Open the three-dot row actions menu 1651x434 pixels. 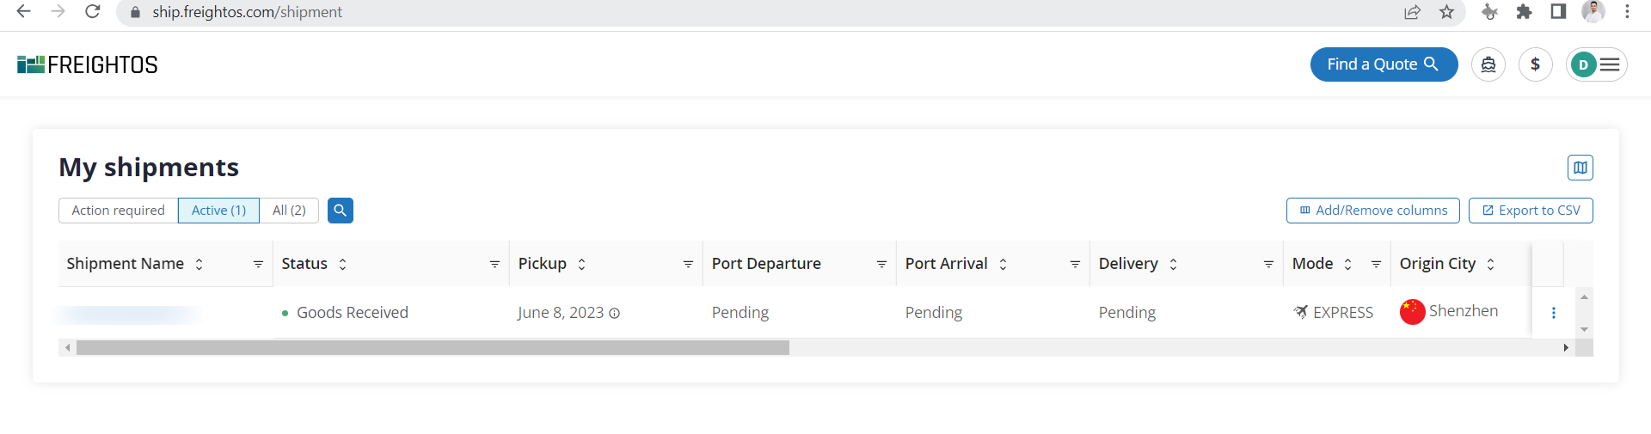(1553, 313)
